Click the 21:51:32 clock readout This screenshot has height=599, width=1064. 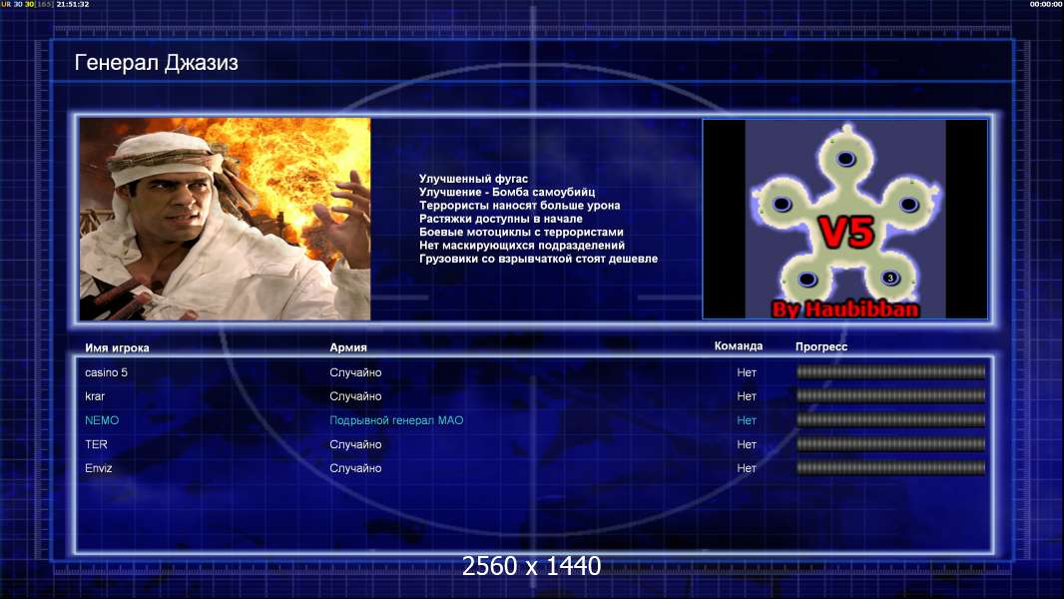pyautogui.click(x=73, y=4)
